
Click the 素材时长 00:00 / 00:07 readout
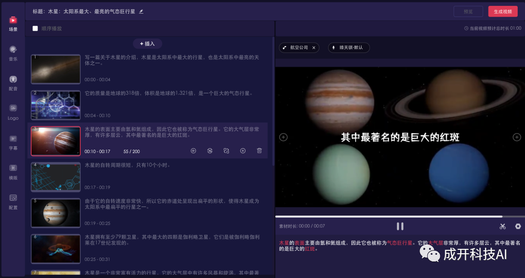click(x=302, y=226)
